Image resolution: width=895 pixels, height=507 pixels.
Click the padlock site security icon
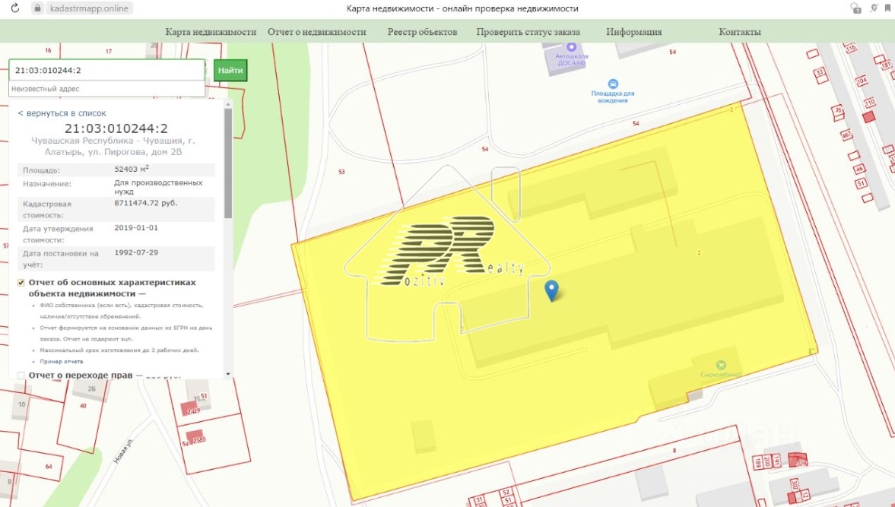37,8
